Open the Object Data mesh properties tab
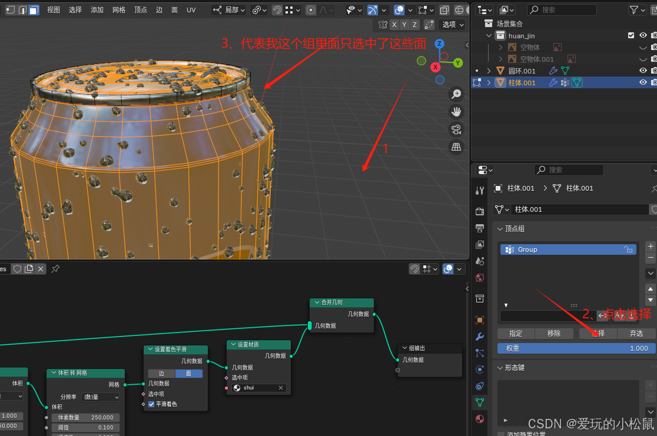The image size is (657, 436). pos(480,402)
